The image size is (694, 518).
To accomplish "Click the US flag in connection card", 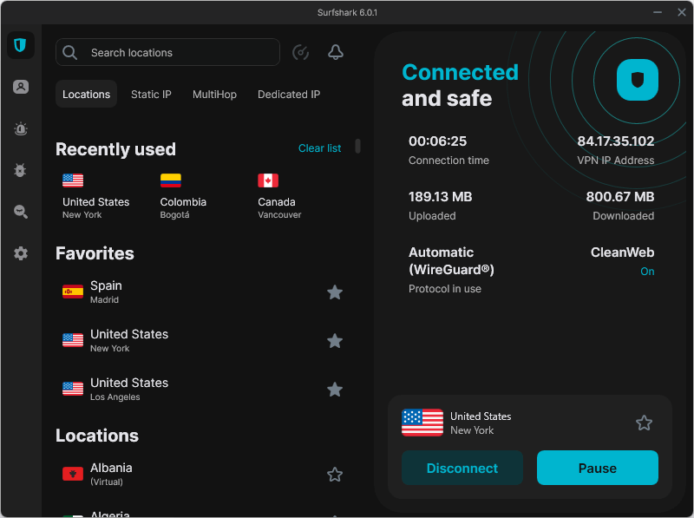I will pos(422,423).
